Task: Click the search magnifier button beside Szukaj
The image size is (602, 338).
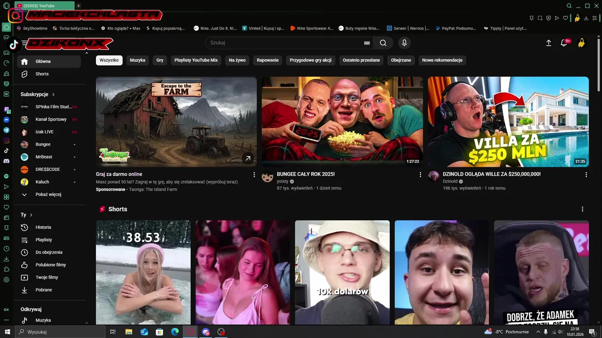Action: (x=383, y=43)
